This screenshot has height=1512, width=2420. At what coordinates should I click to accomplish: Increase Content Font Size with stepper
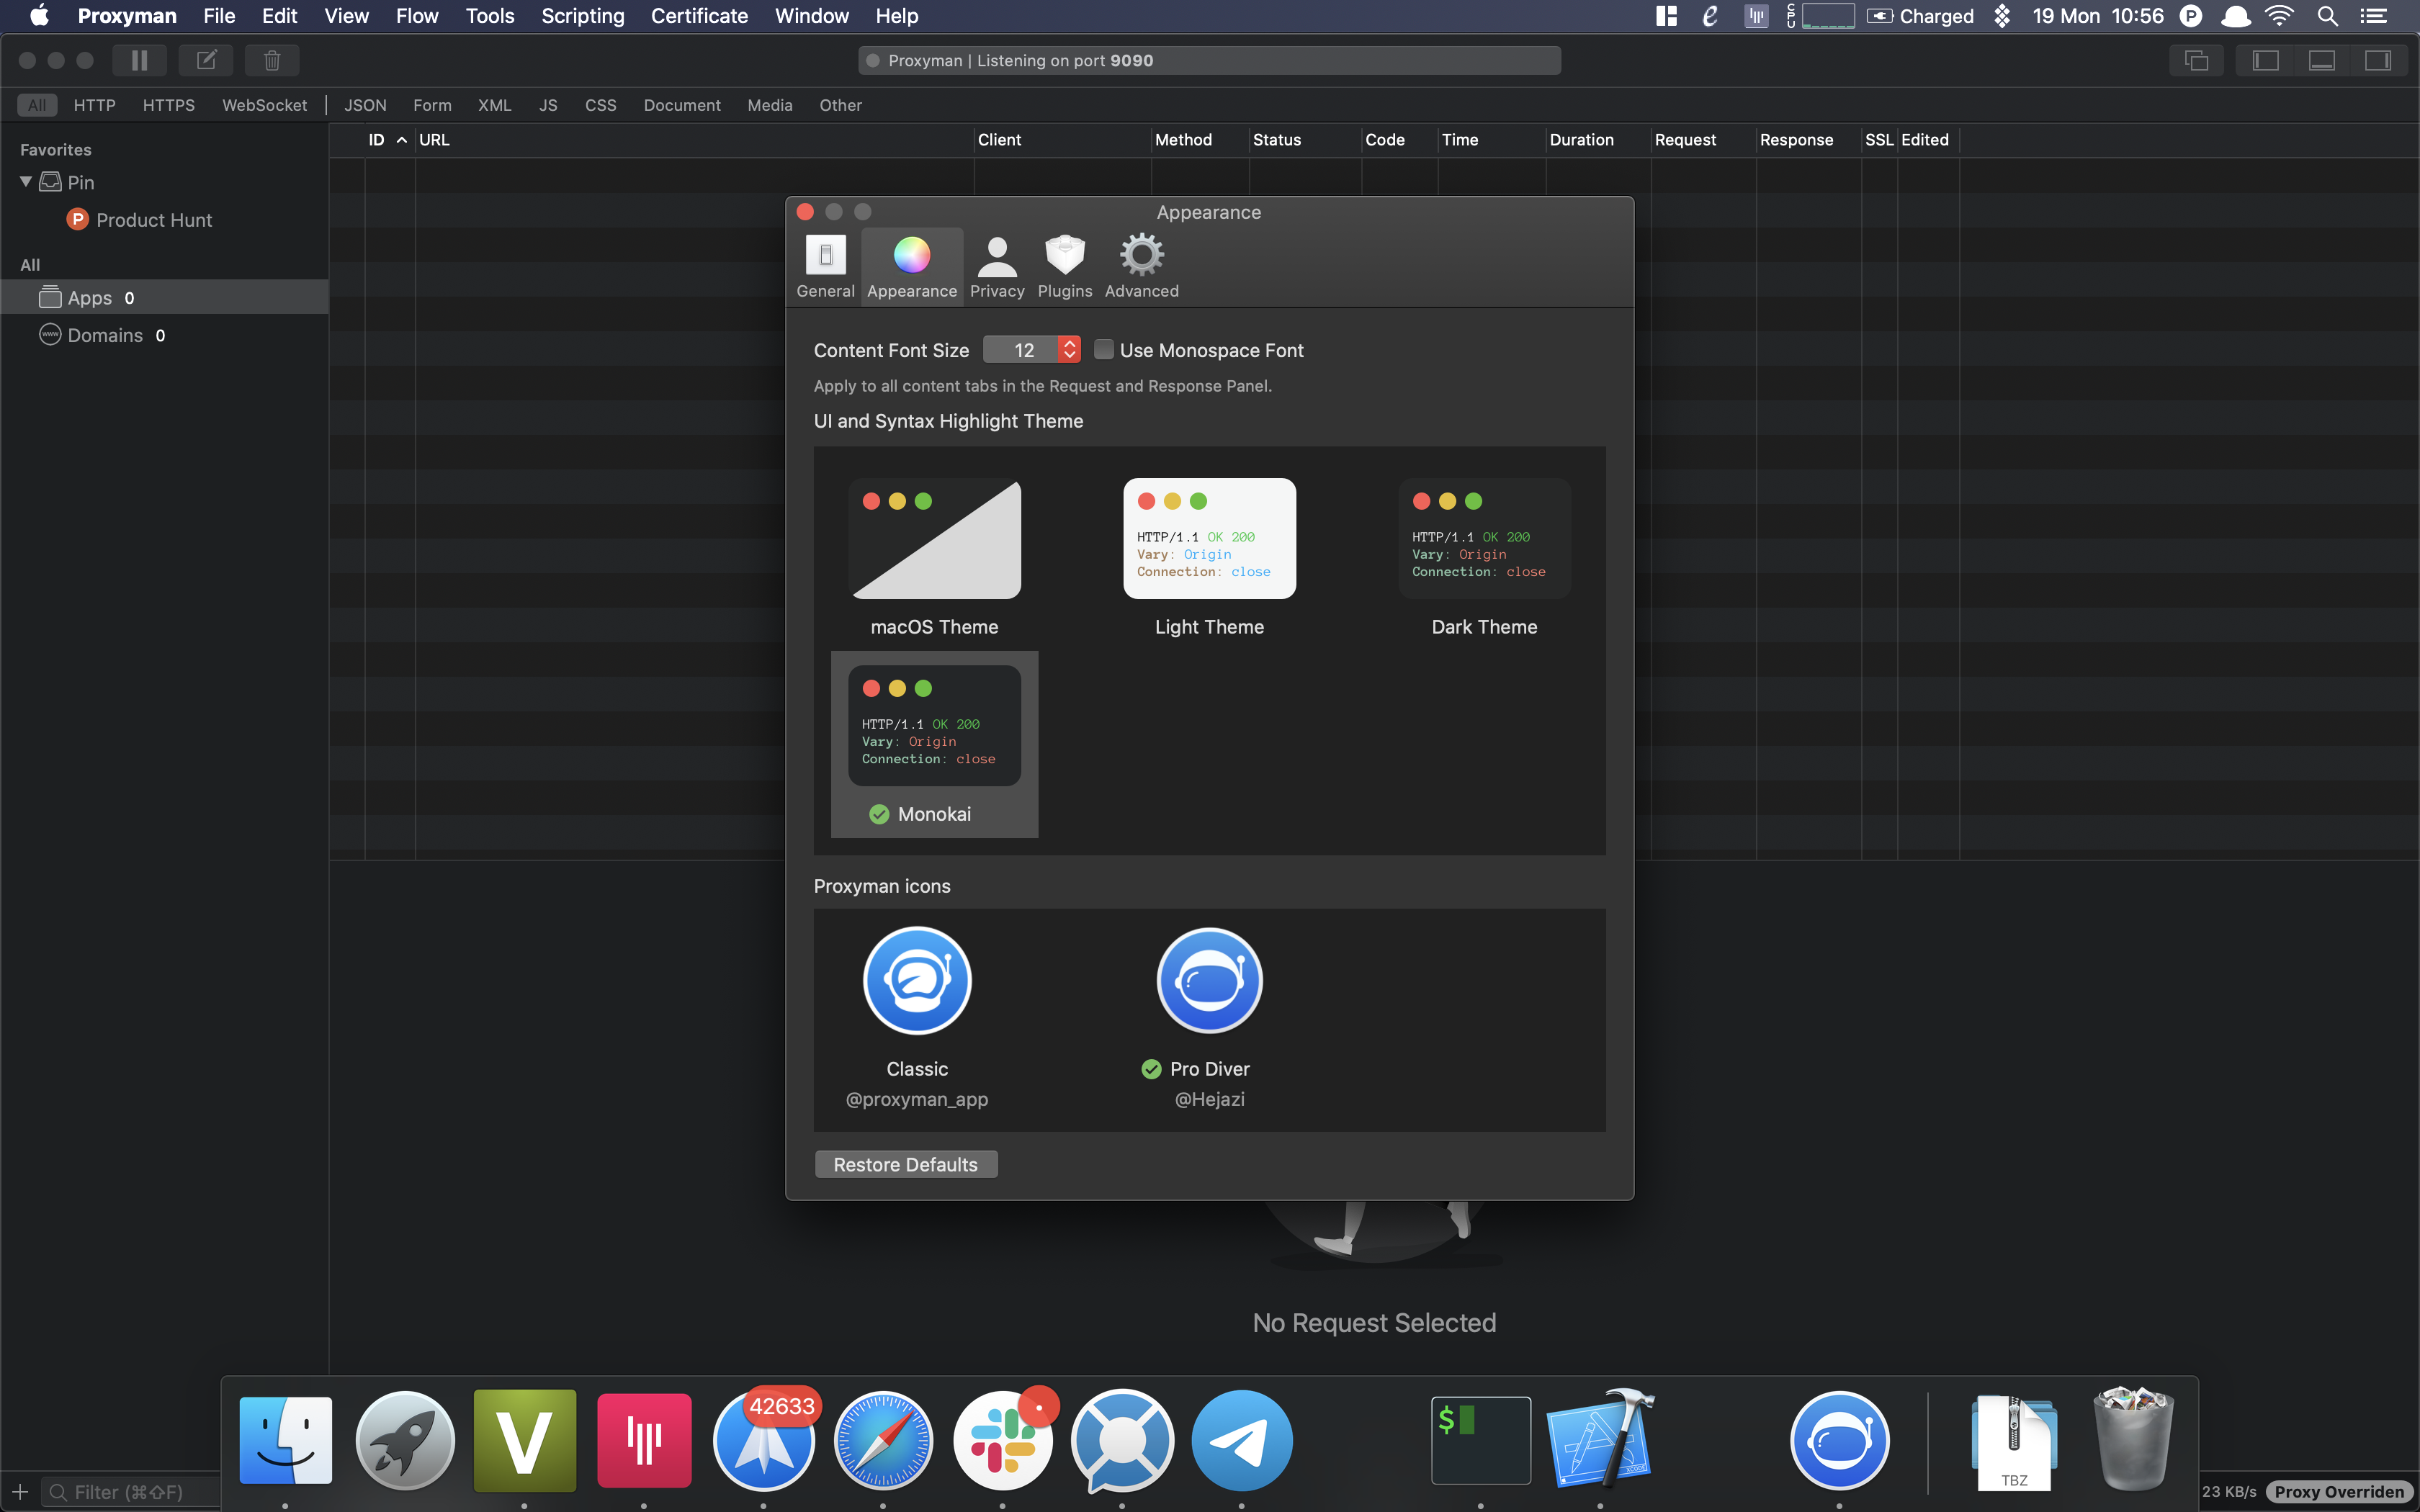pos(1069,343)
